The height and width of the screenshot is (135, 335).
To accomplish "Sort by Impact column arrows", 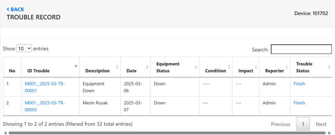I will [256, 67].
